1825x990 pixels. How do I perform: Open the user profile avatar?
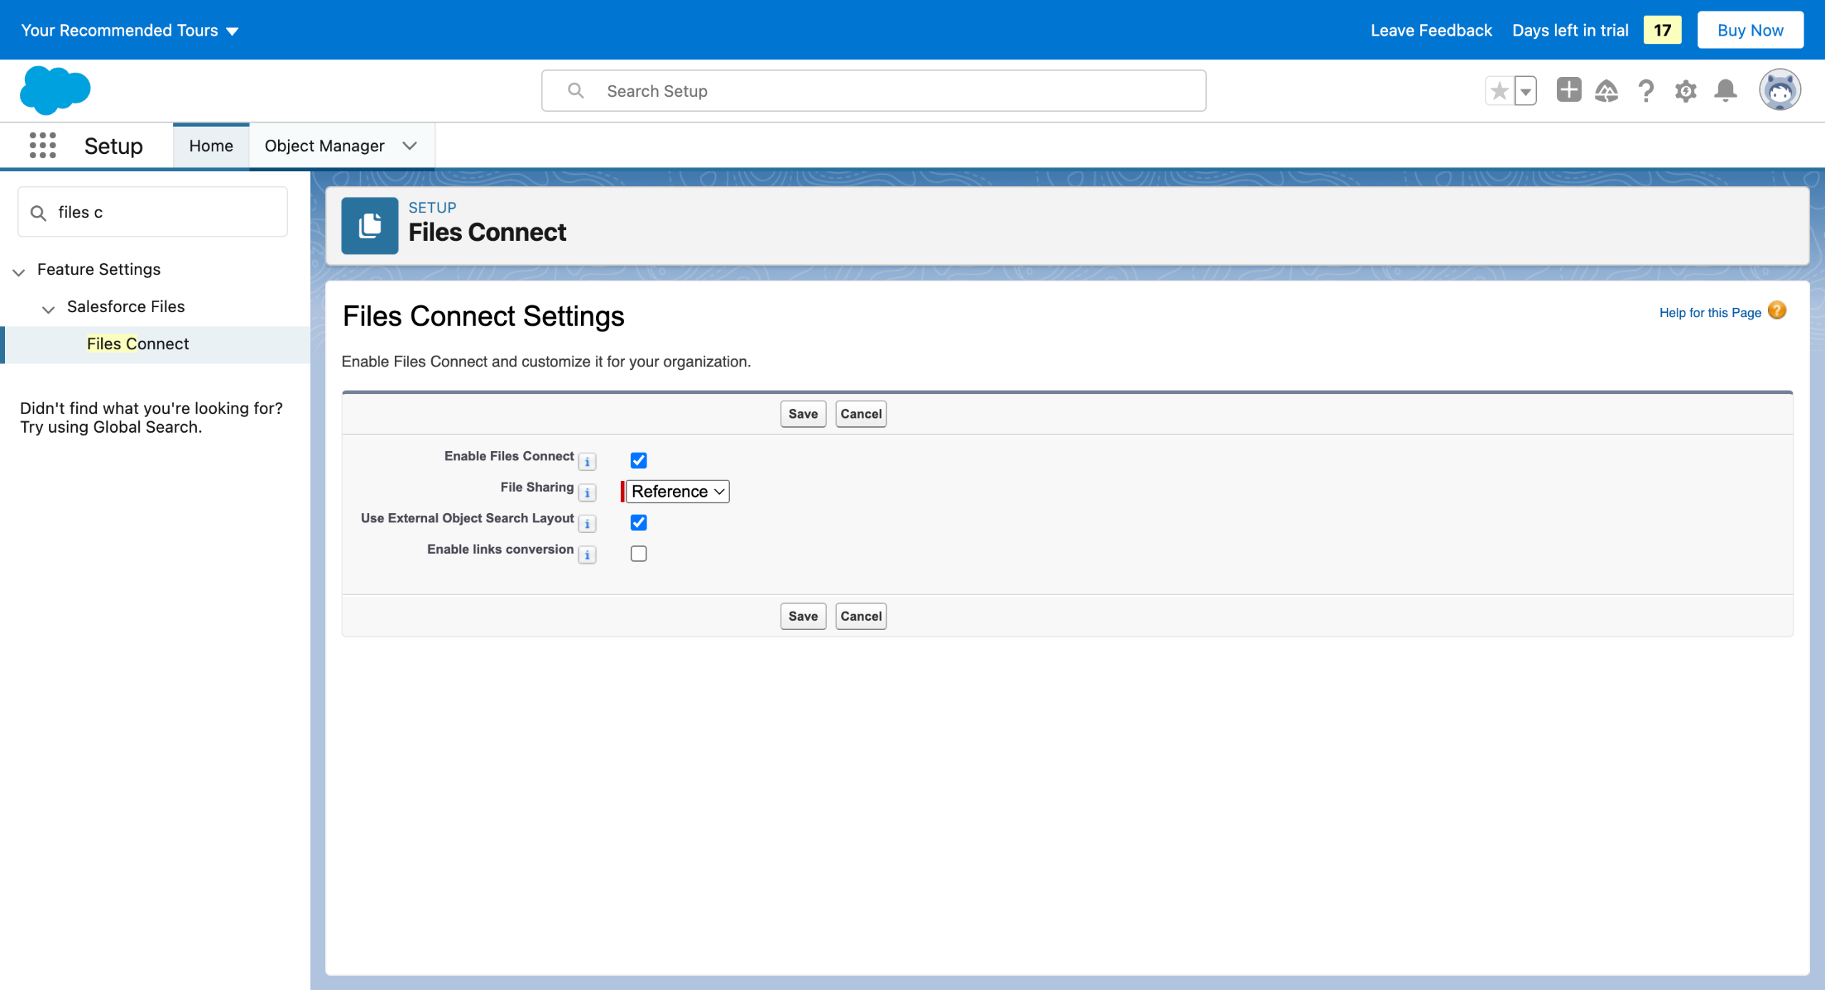[1780, 90]
